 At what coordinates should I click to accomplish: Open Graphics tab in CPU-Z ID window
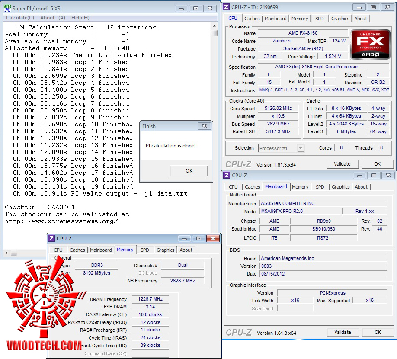tap(340, 19)
